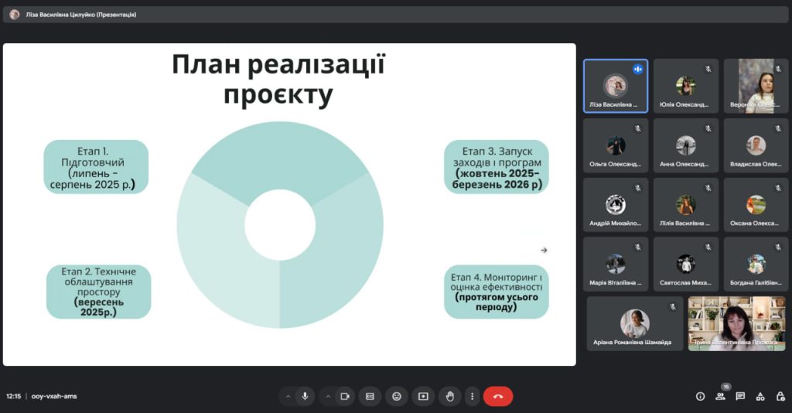Select Аріана Романівна Шамайда's participant tile
The image size is (792, 413).
coord(634,323)
